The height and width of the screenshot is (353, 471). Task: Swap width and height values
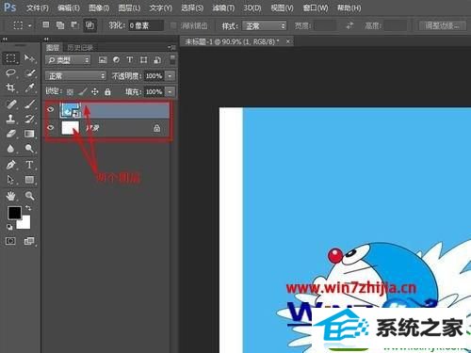click(x=349, y=25)
